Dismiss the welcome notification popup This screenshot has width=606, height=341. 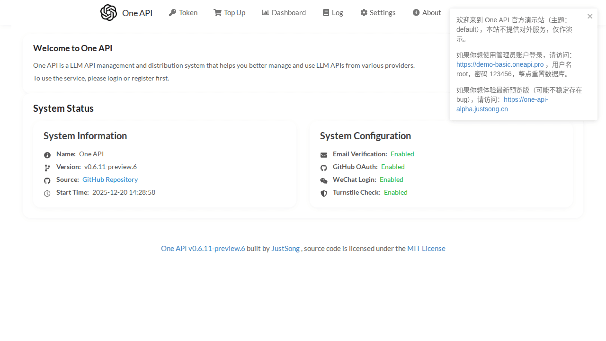click(590, 16)
